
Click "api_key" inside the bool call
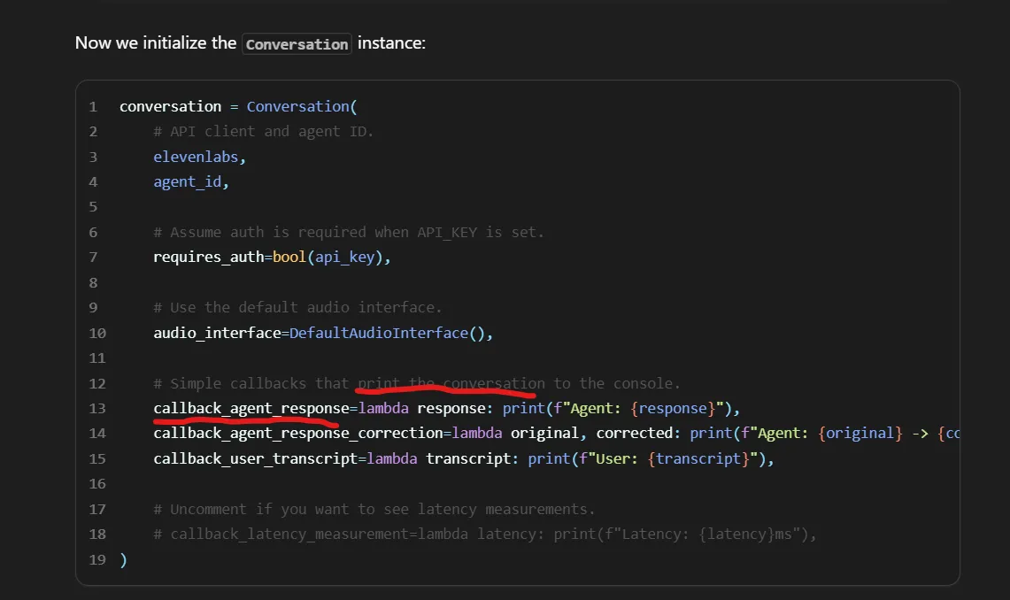pos(344,258)
